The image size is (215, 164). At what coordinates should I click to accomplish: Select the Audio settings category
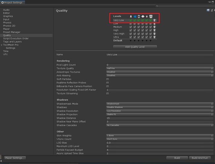[6, 10]
